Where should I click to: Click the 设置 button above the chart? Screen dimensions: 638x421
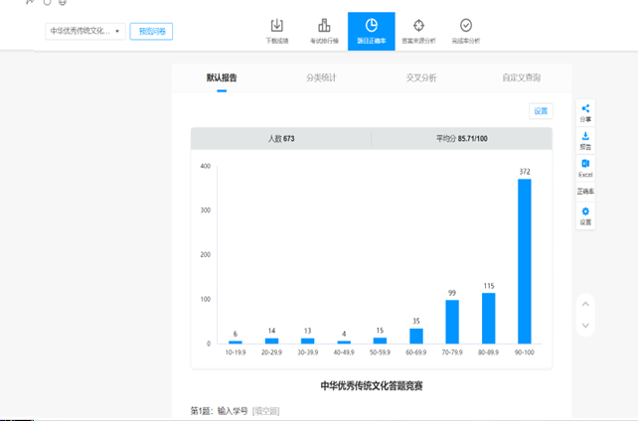point(540,111)
